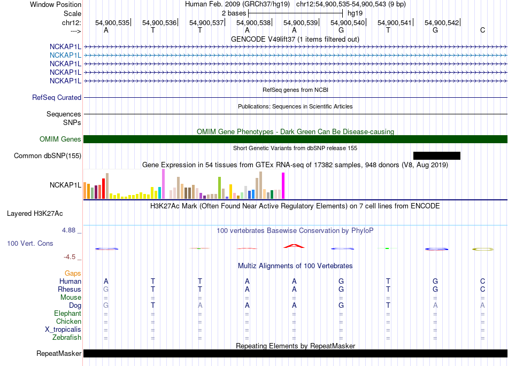Click Multiz Alignments of 100 Vertebrates title
508x366 pixels.
click(295, 266)
